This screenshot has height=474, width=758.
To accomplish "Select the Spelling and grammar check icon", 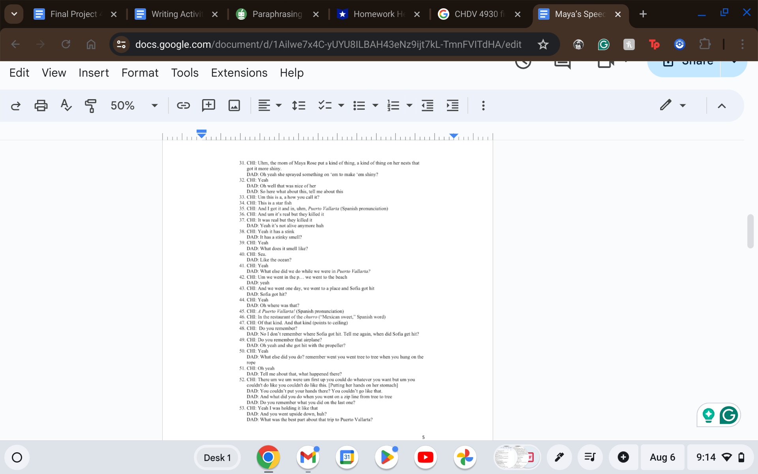I will pyautogui.click(x=66, y=105).
